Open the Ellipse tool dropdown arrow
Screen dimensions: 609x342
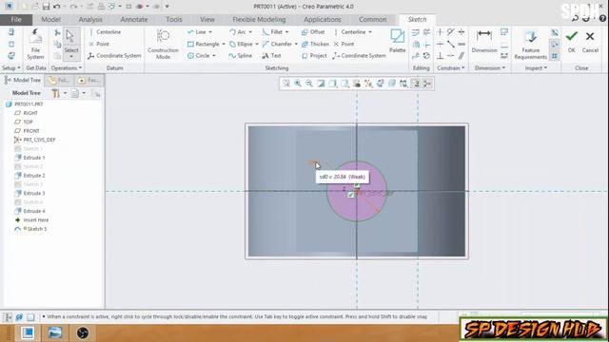[257, 44]
